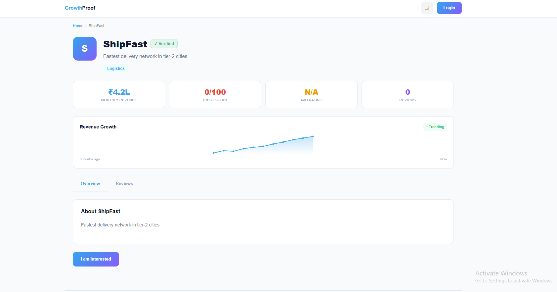
Task: Go to Home breadcrumb link
Action: click(x=78, y=26)
